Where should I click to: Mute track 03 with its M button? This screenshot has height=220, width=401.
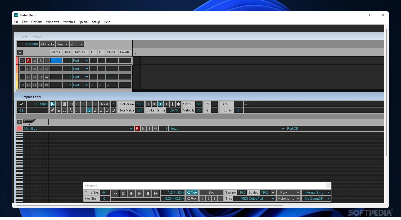[34, 77]
